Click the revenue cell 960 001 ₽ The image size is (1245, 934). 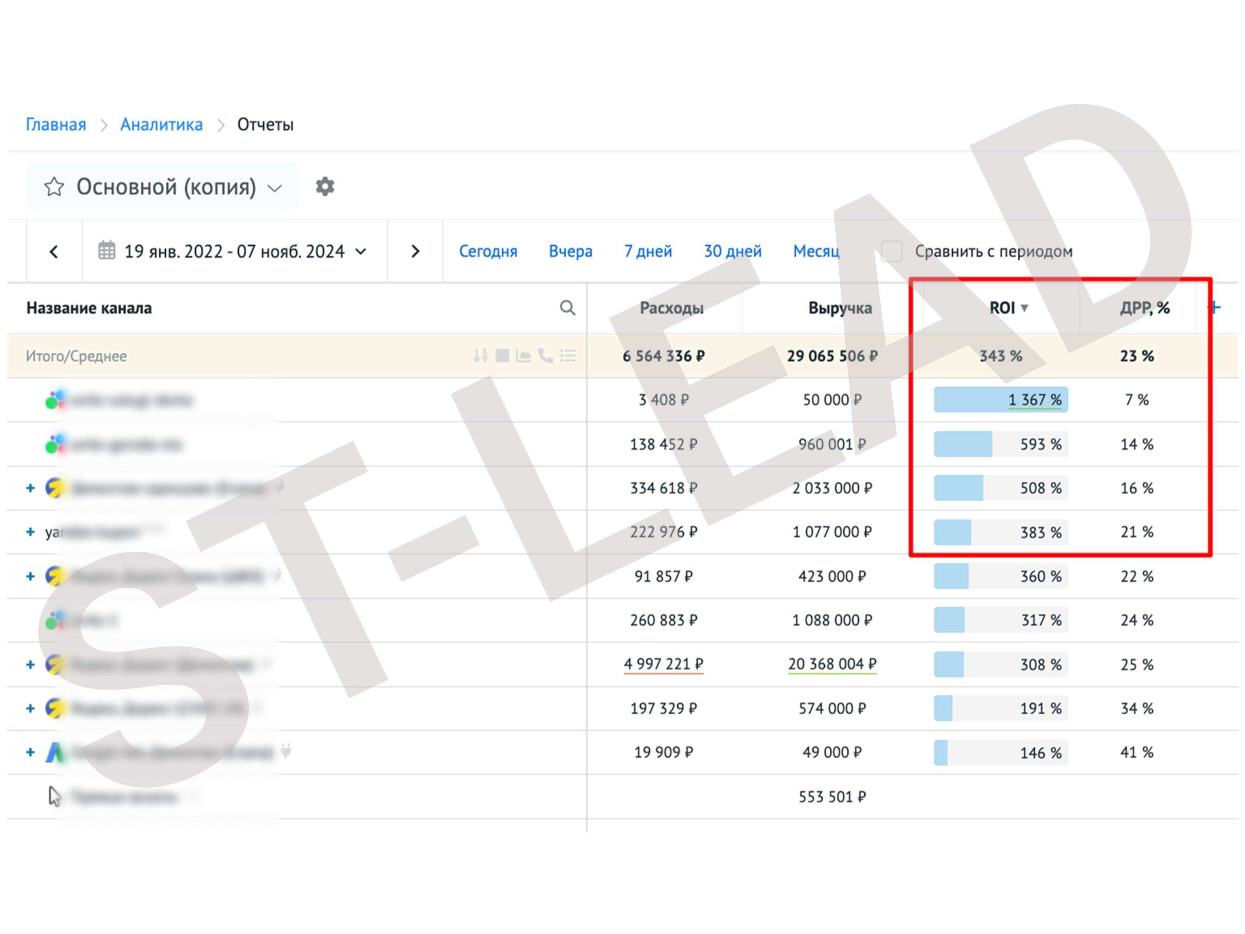832,444
